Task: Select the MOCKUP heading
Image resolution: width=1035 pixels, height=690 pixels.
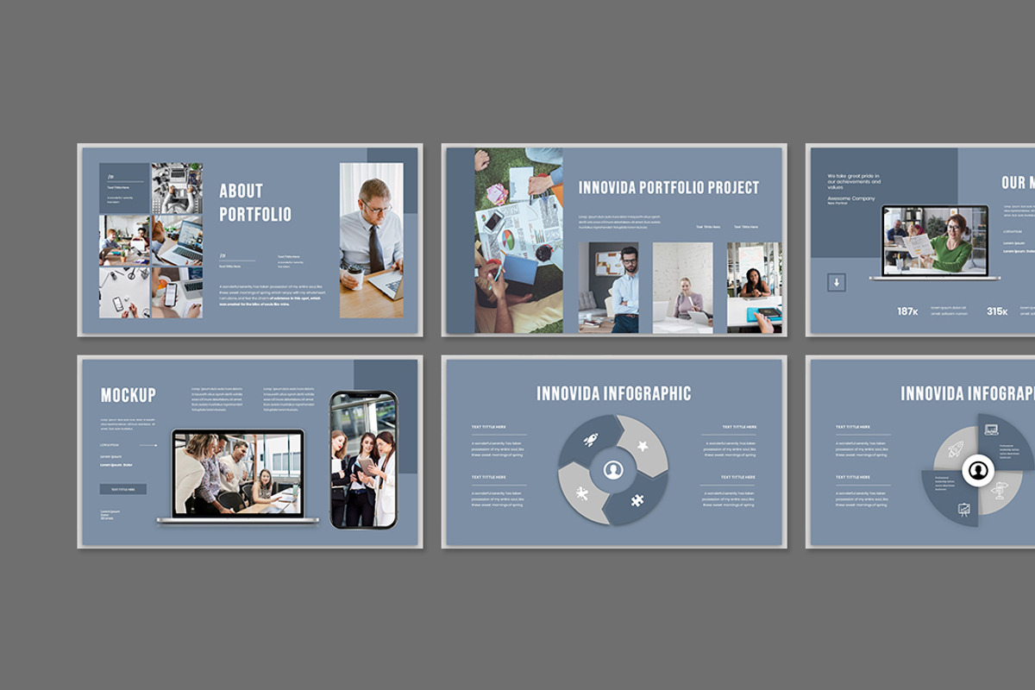Action: coord(129,395)
